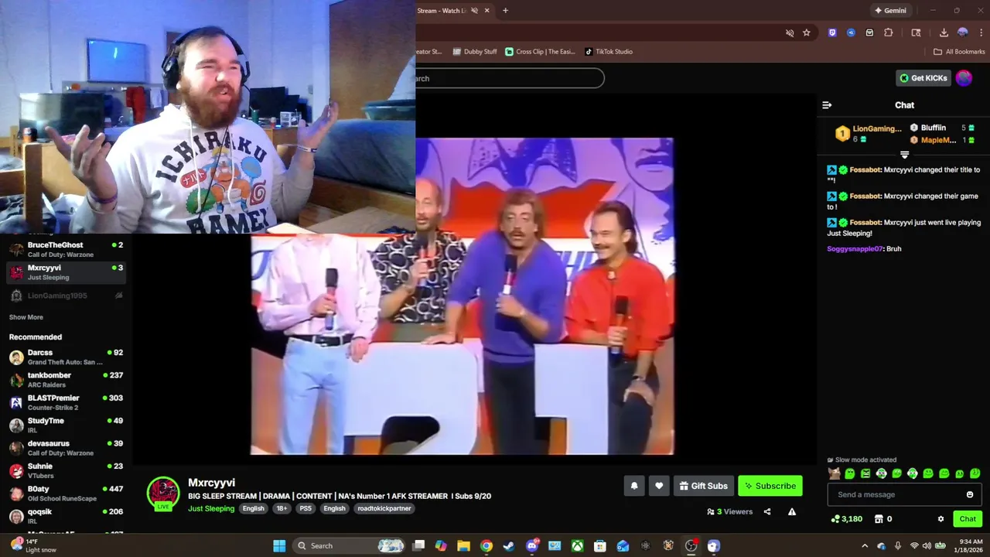Open recommended channel Suhnie
The width and height of the screenshot is (990, 557).
pyautogui.click(x=66, y=470)
